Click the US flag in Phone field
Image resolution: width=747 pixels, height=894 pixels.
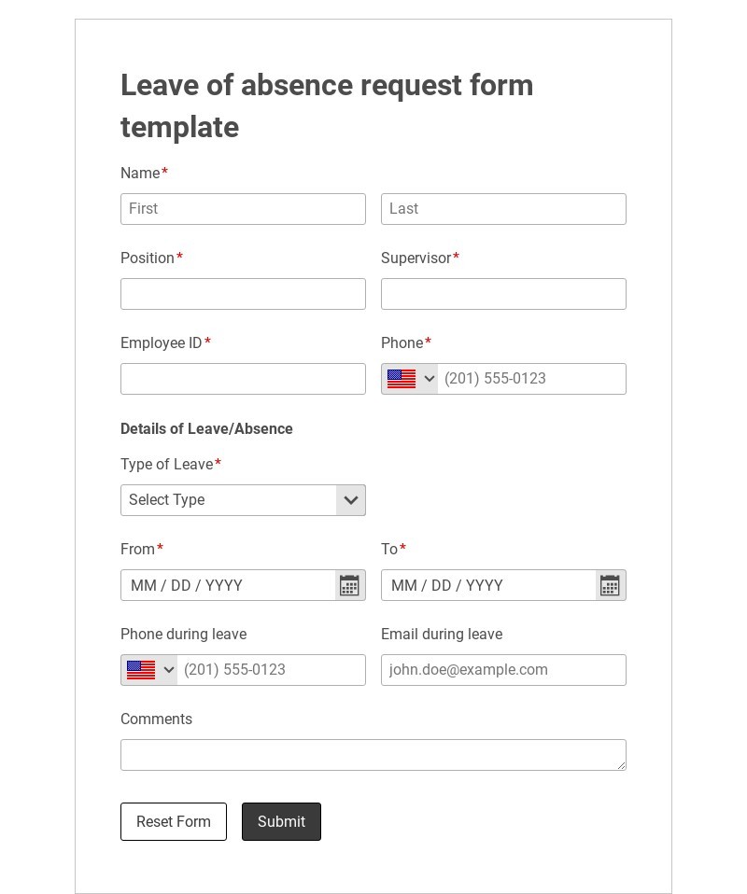402,379
